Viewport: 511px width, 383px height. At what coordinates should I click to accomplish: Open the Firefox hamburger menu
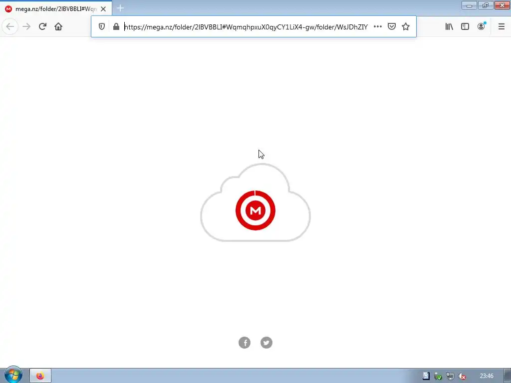502,27
